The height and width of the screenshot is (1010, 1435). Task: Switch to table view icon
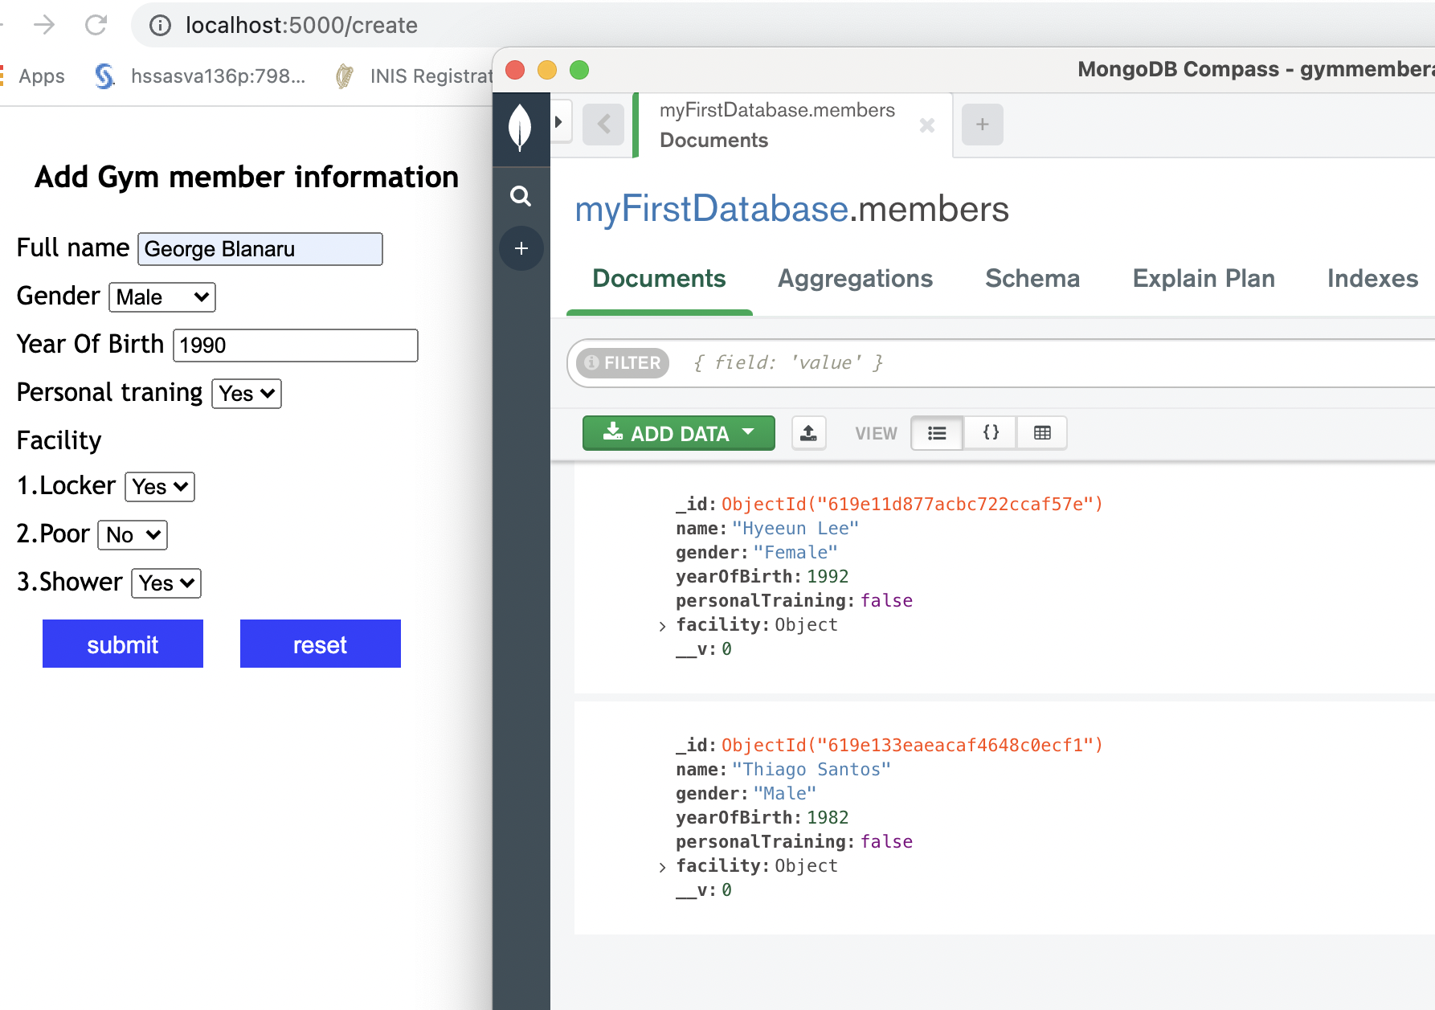pos(1042,433)
